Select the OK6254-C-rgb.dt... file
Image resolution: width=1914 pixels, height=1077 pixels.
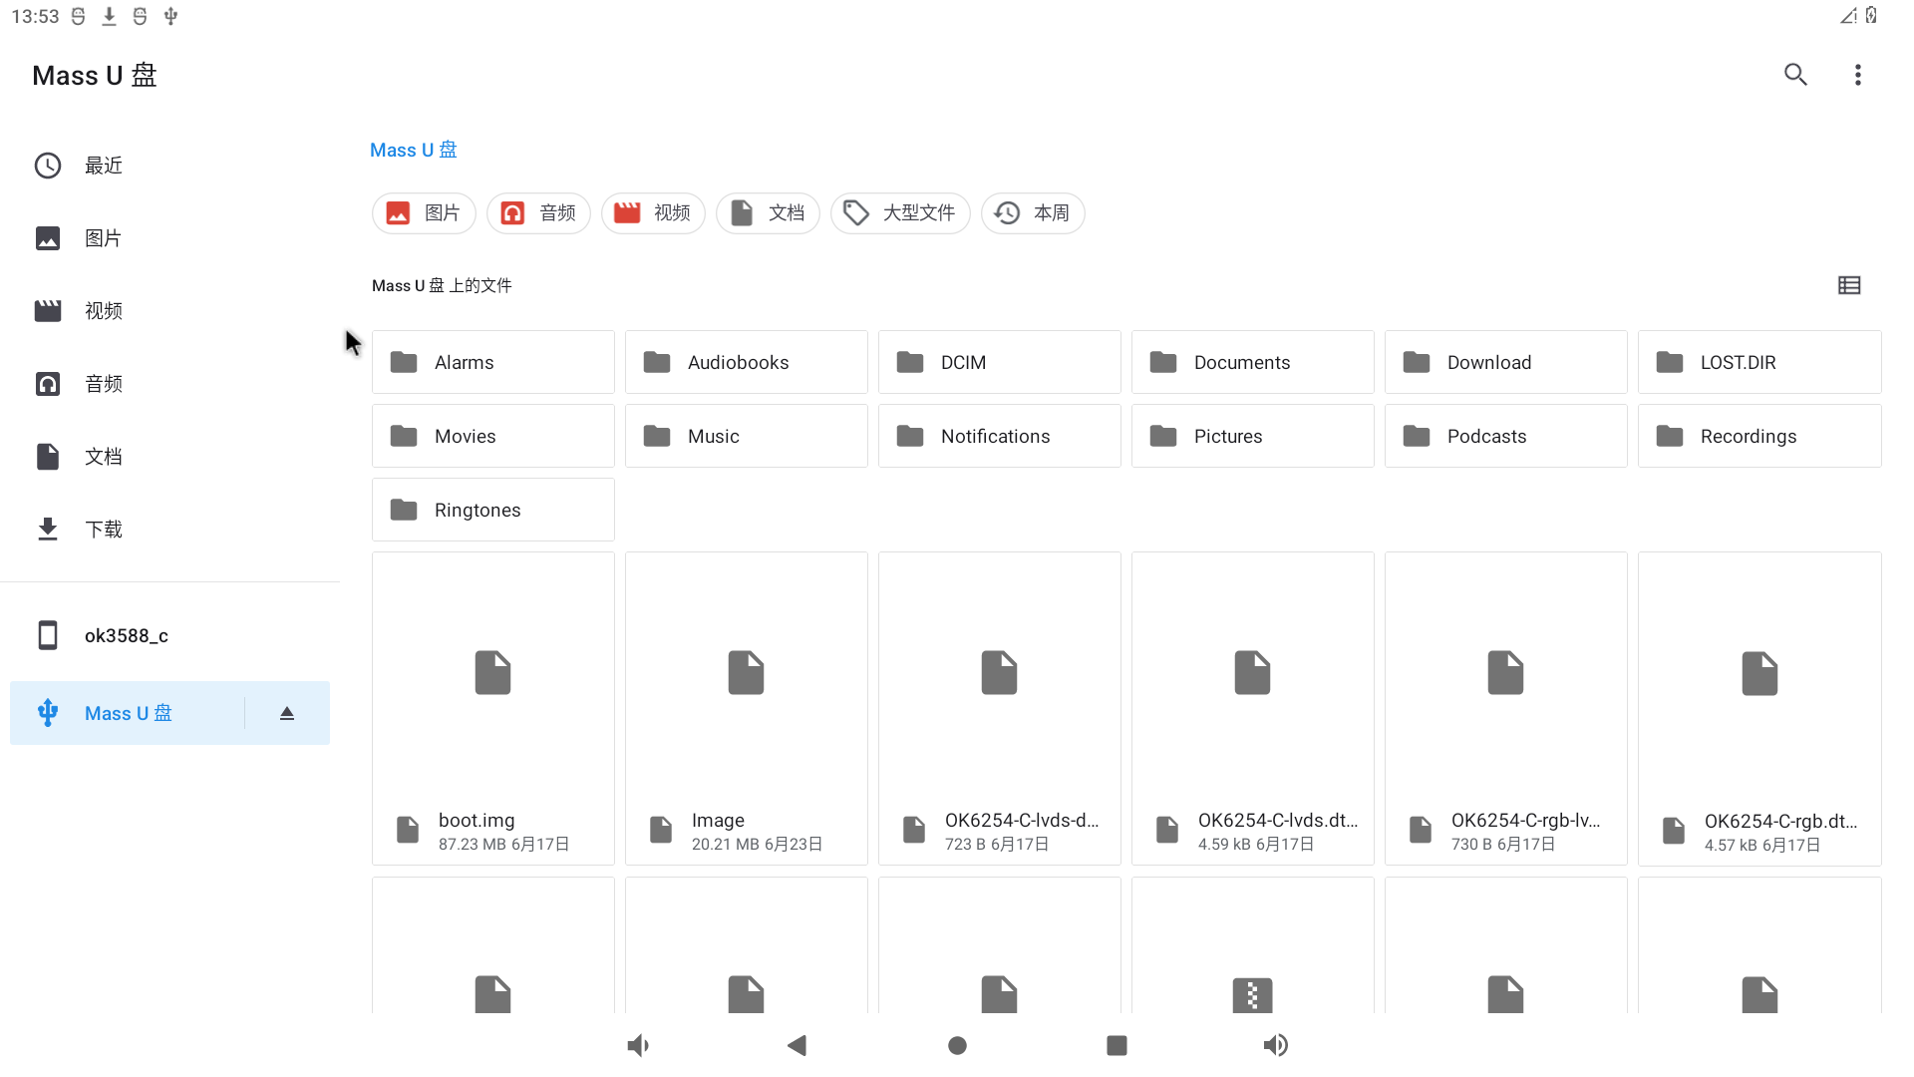[x=1759, y=709]
